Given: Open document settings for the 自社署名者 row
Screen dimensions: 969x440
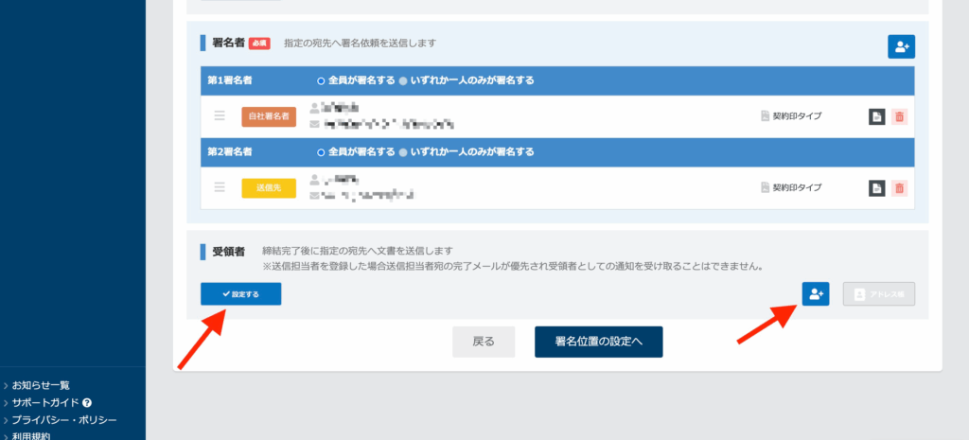Looking at the screenshot, I should (877, 116).
